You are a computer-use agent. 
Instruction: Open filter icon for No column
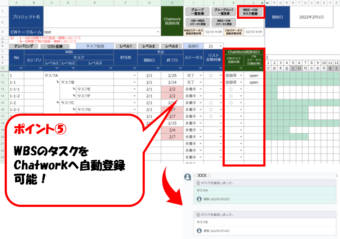[x=21, y=68]
